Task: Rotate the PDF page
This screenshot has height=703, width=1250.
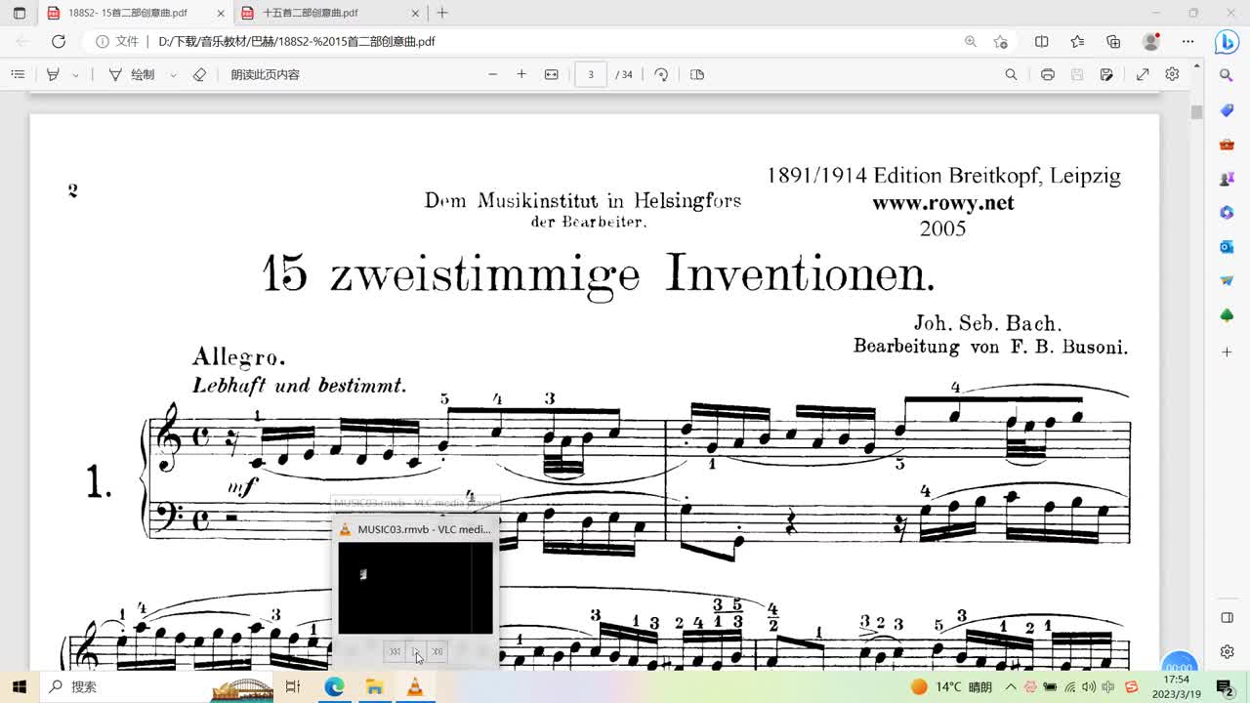Action: click(661, 74)
